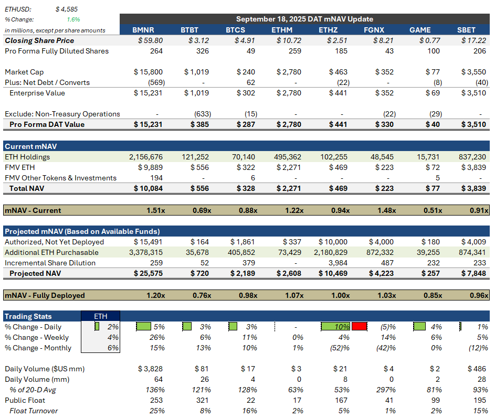Select FGNX daily change (5)% value
This screenshot has width=495, height=418.
388,327
